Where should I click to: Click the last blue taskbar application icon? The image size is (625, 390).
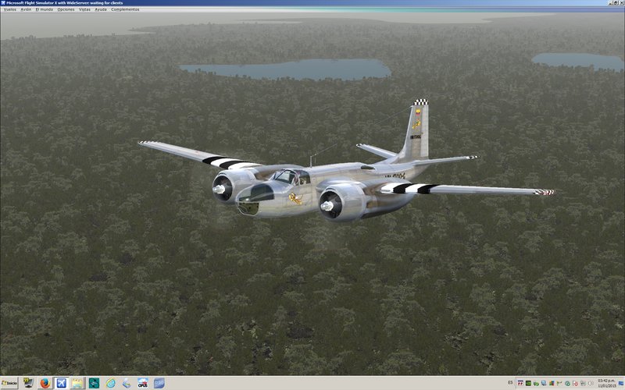coord(159,383)
